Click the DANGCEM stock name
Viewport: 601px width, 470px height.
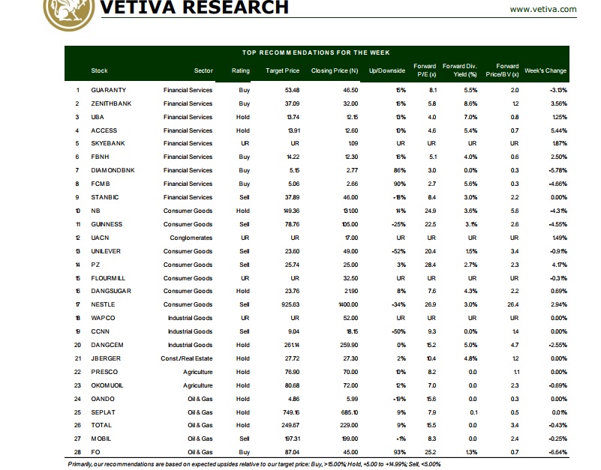coord(107,345)
